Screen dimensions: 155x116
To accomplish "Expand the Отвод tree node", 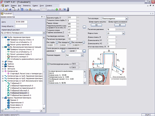I will (x=3, y=61).
